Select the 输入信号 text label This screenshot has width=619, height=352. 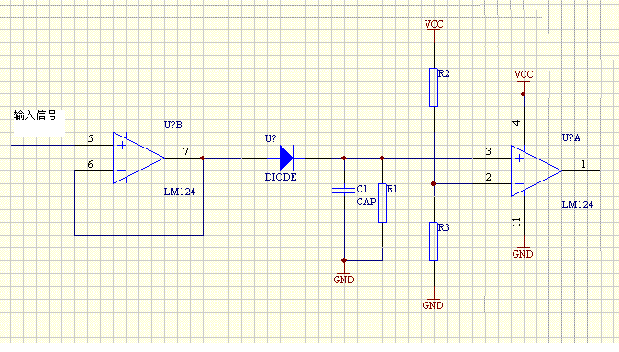pos(35,115)
